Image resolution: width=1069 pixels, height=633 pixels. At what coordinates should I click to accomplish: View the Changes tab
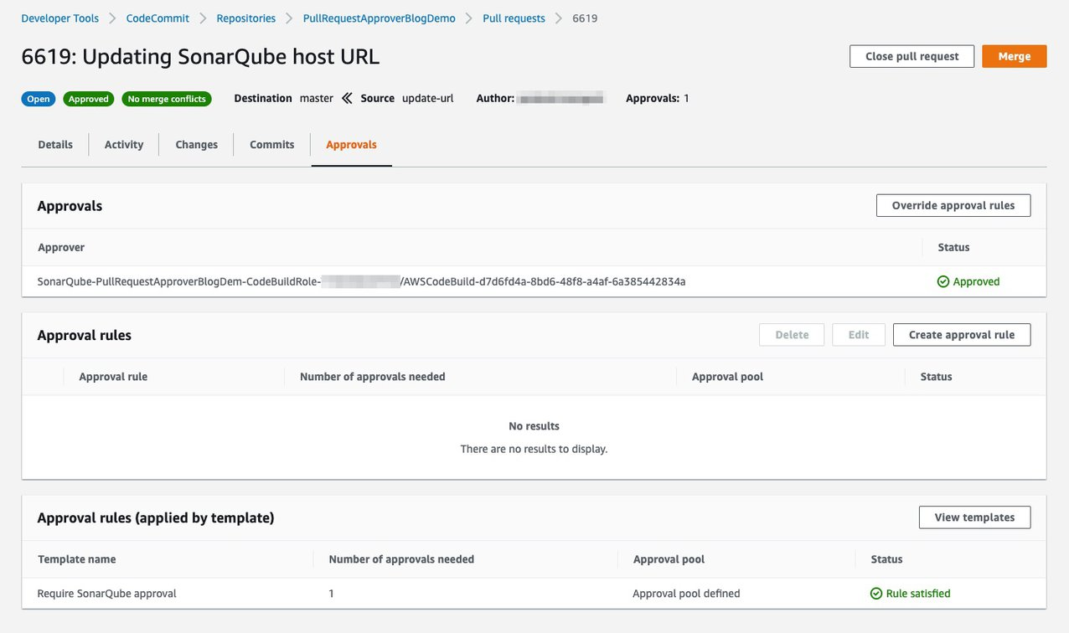click(197, 145)
